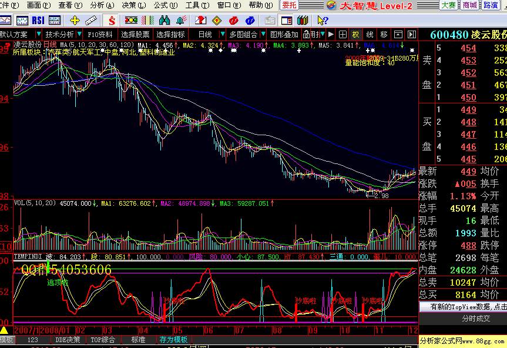Click the 大赛 button
The image size is (507, 348).
point(448,5)
